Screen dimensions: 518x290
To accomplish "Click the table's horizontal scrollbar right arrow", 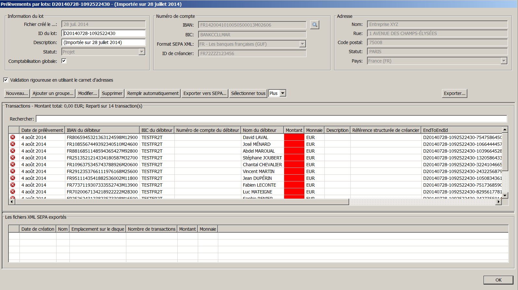I will tap(499, 202).
